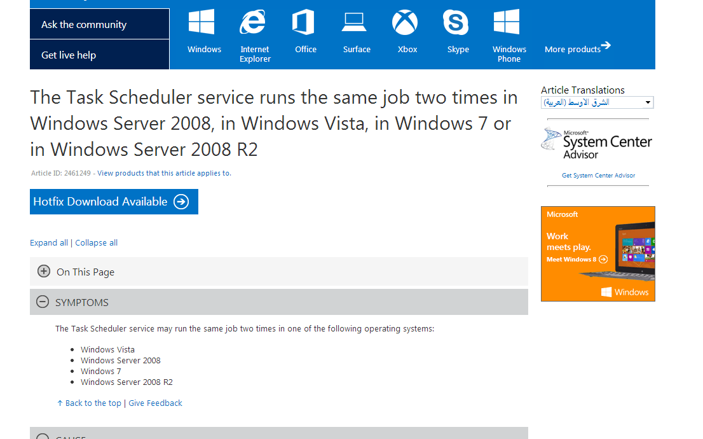
Task: Open the Surface product icon
Action: (x=354, y=22)
